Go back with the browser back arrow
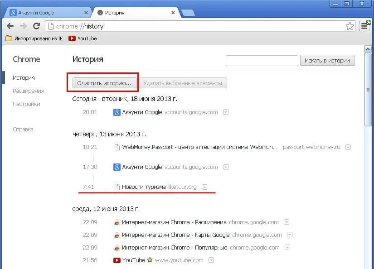 10,26
